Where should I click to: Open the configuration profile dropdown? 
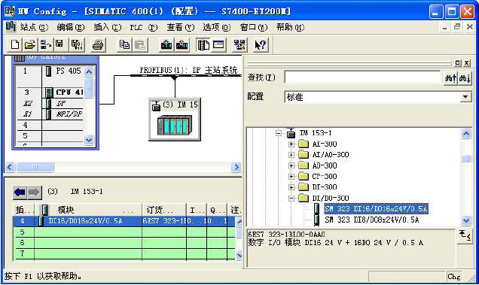465,97
